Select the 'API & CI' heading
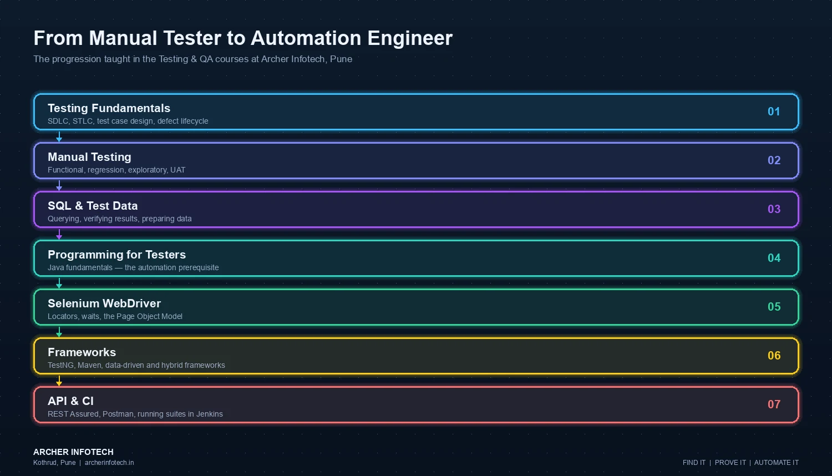The height and width of the screenshot is (476, 832). pyautogui.click(x=70, y=401)
